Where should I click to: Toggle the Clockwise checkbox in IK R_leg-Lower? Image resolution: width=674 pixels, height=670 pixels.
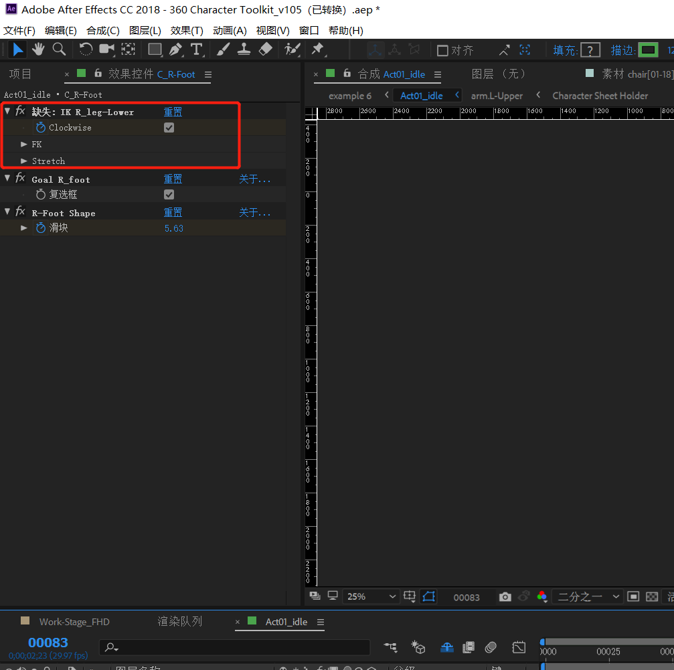coord(169,127)
